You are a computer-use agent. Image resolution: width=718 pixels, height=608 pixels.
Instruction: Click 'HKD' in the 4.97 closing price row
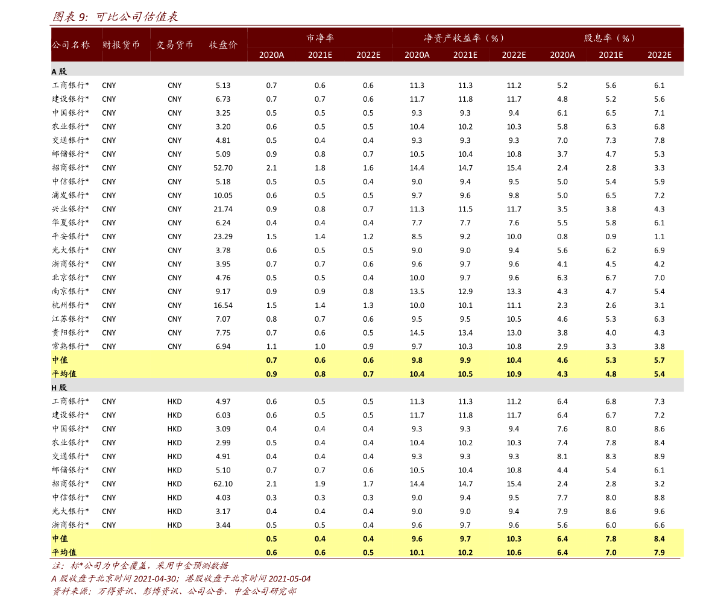click(x=174, y=401)
